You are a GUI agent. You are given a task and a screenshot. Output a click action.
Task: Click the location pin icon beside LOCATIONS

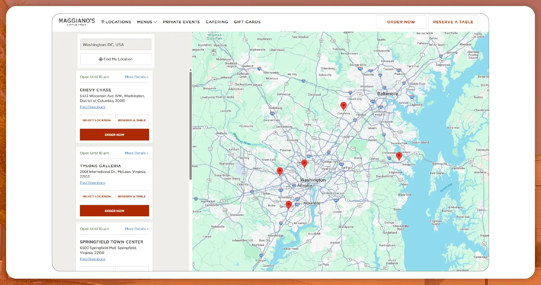[103, 22]
